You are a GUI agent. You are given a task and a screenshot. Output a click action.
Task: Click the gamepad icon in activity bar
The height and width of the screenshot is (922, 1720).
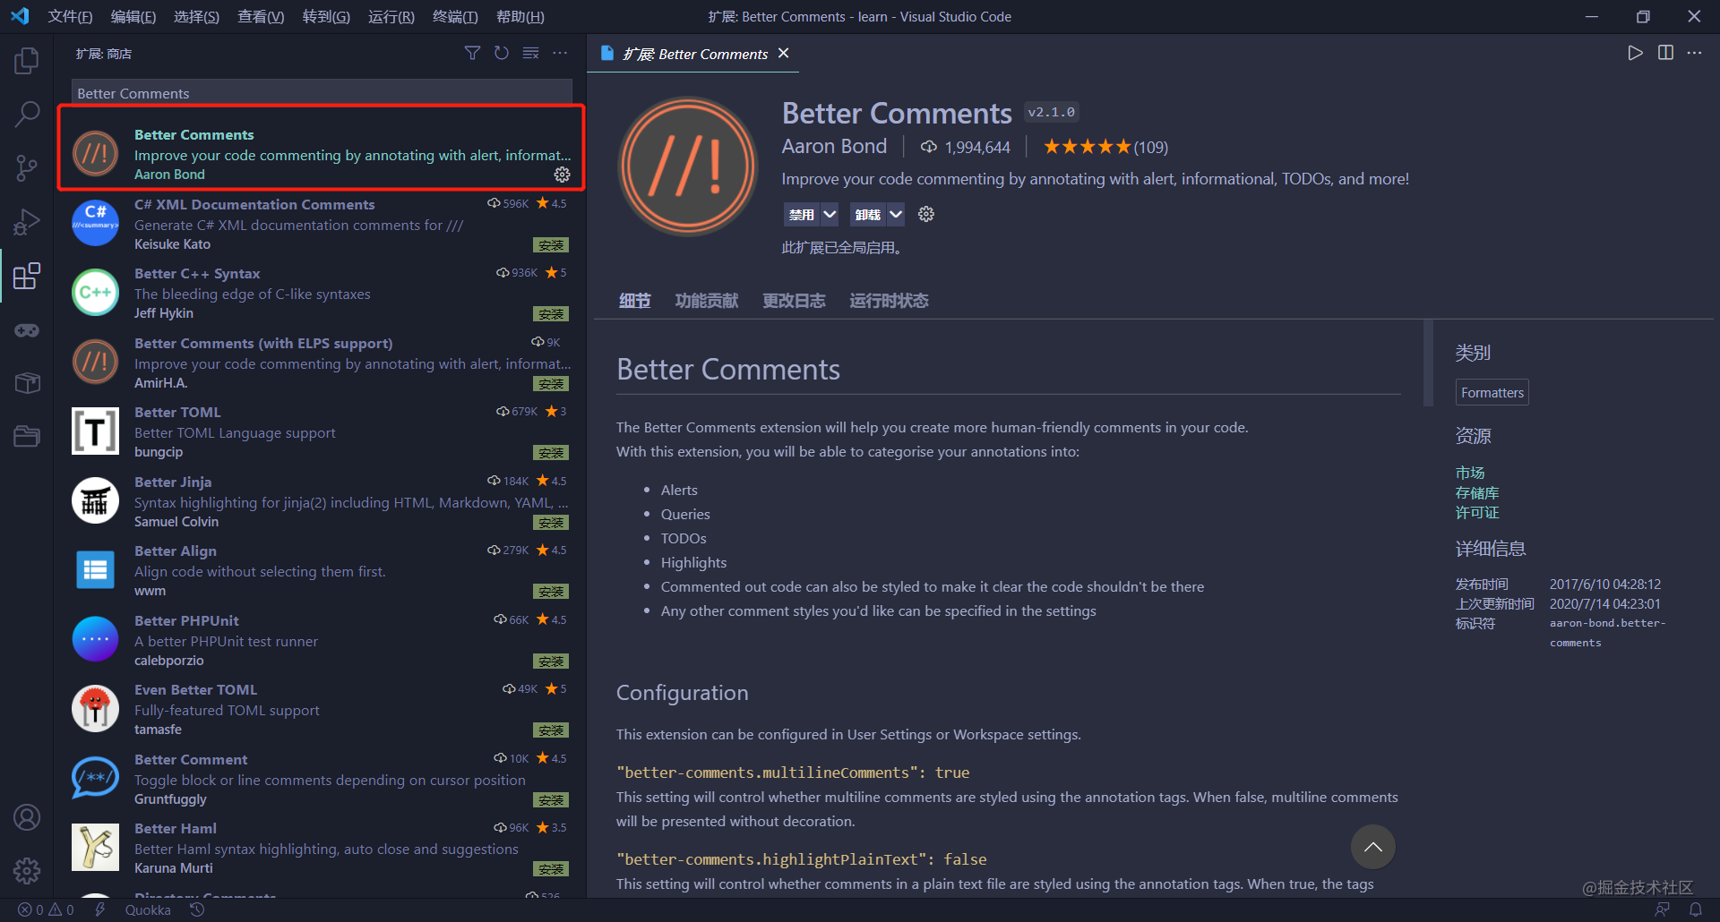coord(27,330)
